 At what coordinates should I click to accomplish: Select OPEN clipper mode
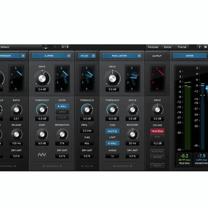click(x=62, y=112)
